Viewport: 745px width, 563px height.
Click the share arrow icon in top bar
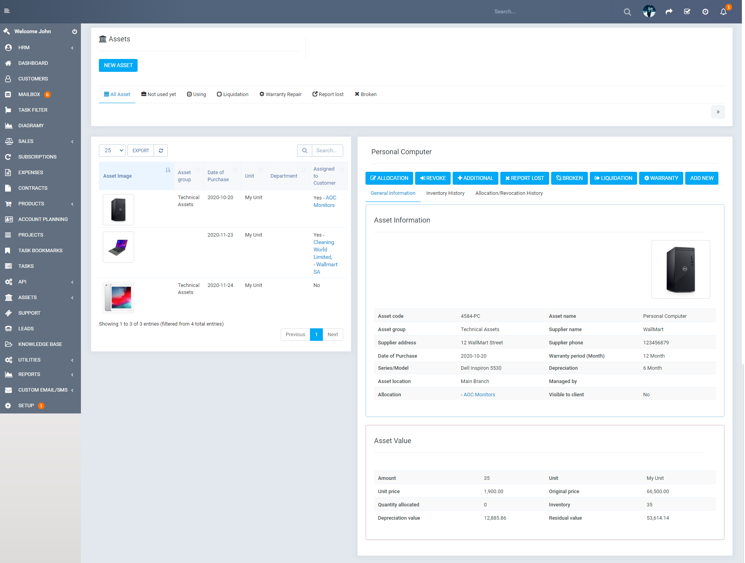669,12
